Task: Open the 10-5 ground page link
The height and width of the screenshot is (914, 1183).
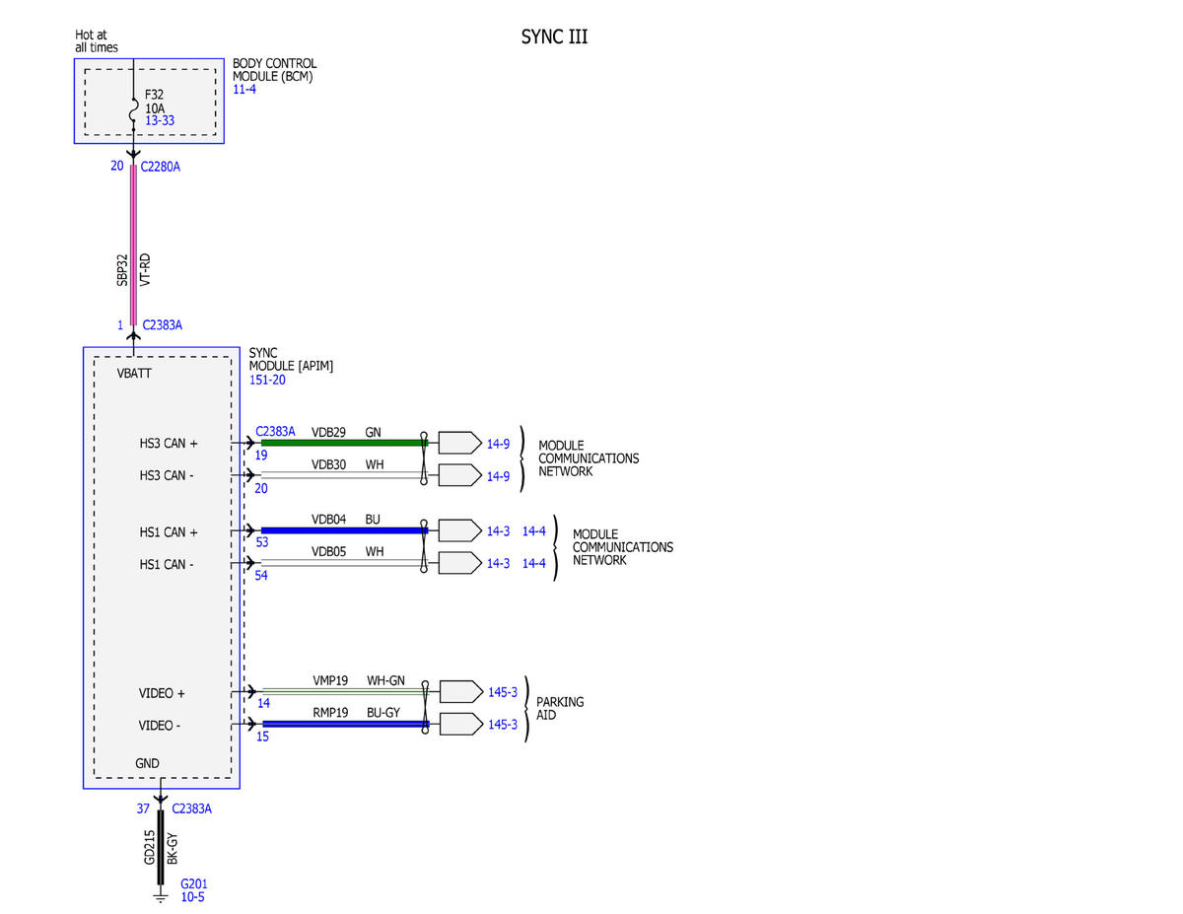Action: (192, 897)
